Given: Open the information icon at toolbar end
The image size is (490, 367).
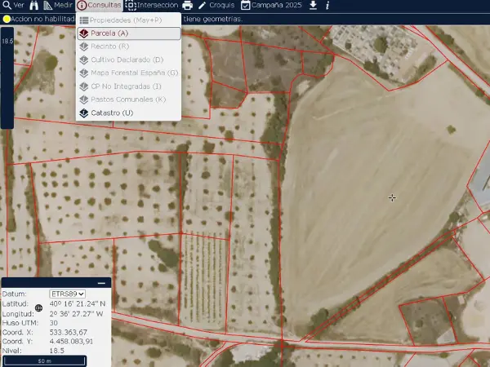Looking at the screenshot, I should pos(327,5).
